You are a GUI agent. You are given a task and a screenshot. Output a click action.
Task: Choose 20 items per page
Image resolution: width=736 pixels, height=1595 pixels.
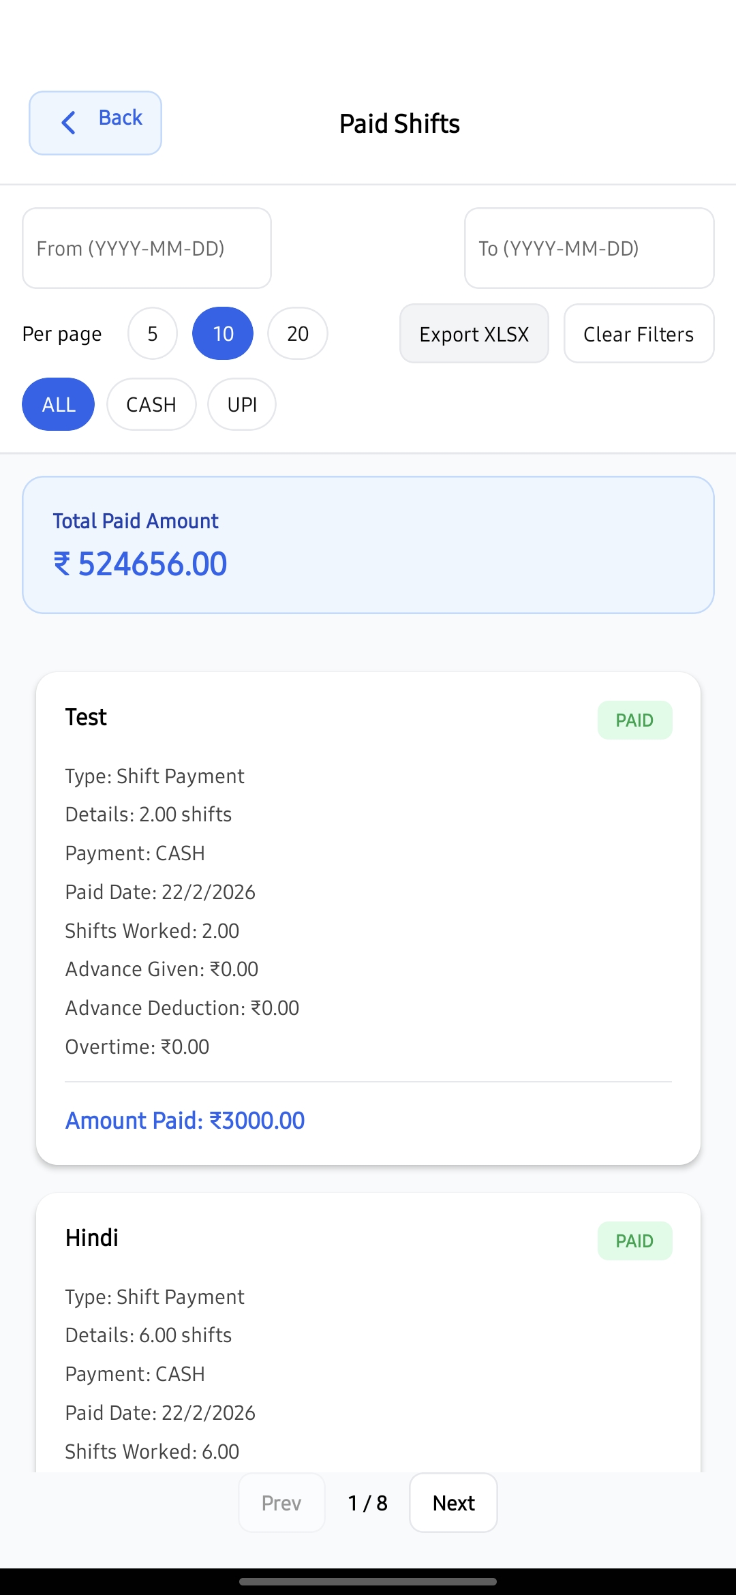(298, 333)
